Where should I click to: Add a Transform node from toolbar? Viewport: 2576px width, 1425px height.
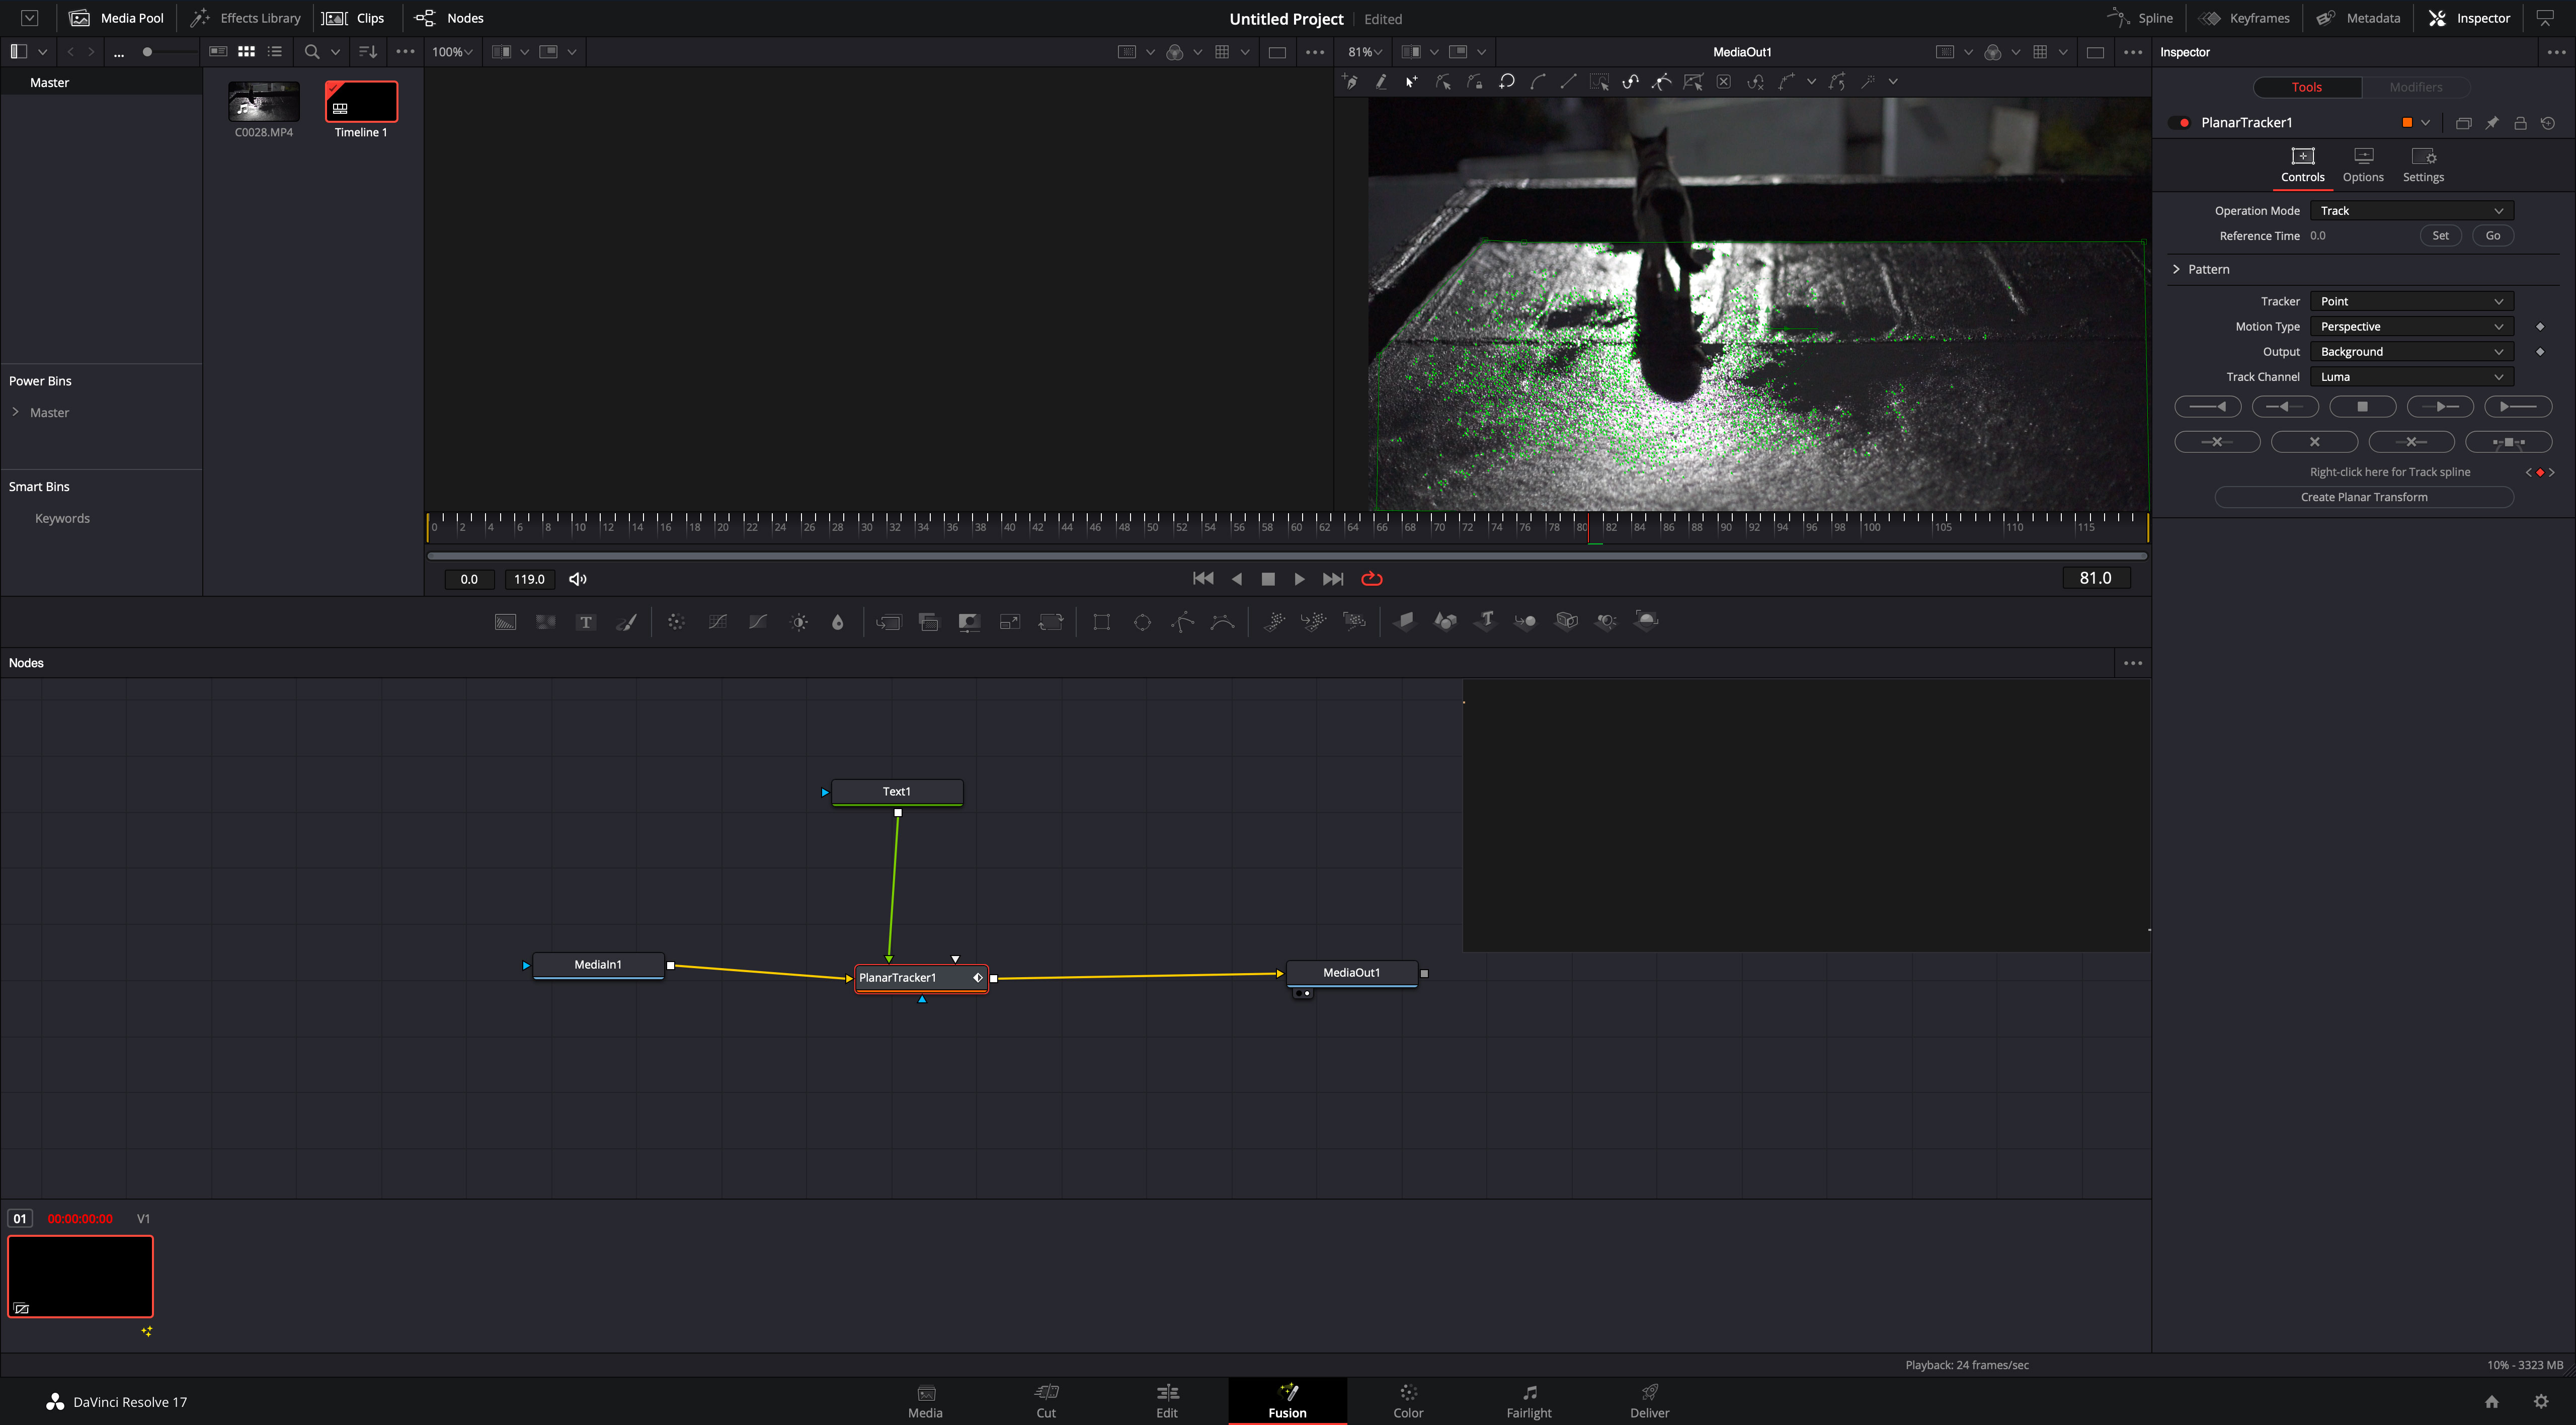point(1050,622)
